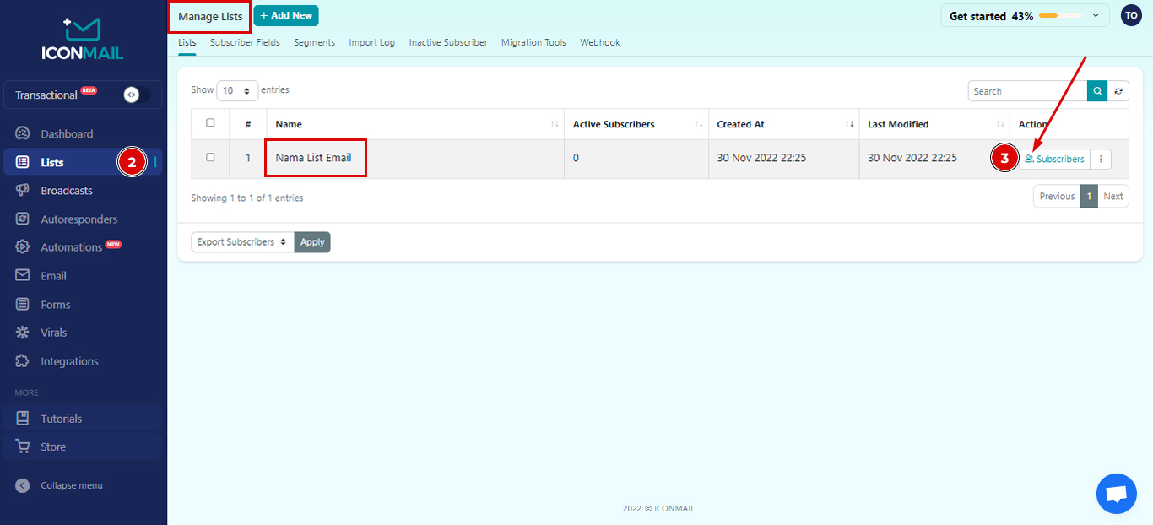Viewport: 1153px width, 525px height.
Task: Expand the Get started progress chevron
Action: (1096, 15)
